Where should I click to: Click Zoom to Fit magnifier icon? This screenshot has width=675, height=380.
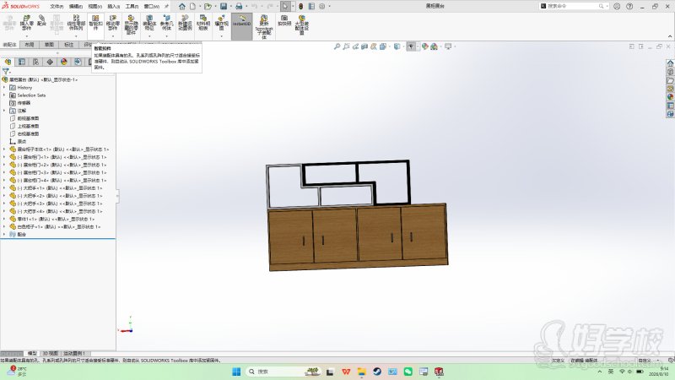pyautogui.click(x=337, y=46)
